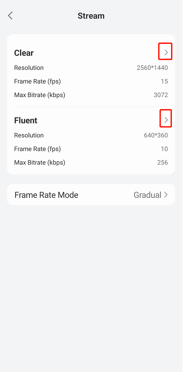Image resolution: width=183 pixels, height=372 pixels.
Task: Tap Clear frame rate value 15
Action: coord(164,82)
